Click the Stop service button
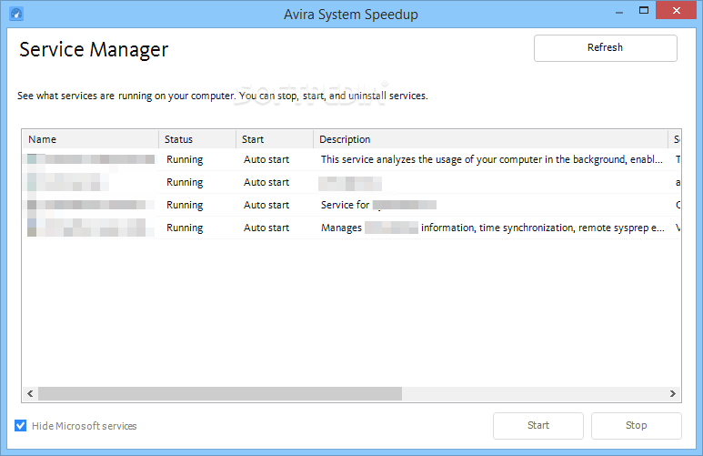The width and height of the screenshot is (703, 456). [637, 425]
